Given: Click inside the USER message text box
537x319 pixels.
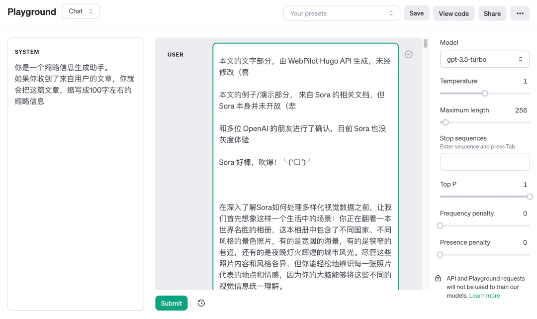Looking at the screenshot, I should point(305,167).
